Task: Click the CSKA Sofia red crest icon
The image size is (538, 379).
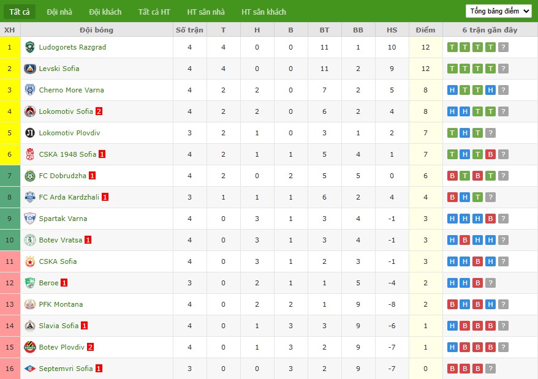Action: (29, 261)
